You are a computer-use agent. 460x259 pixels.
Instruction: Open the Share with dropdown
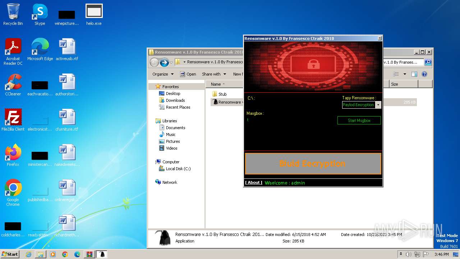tap(214, 74)
